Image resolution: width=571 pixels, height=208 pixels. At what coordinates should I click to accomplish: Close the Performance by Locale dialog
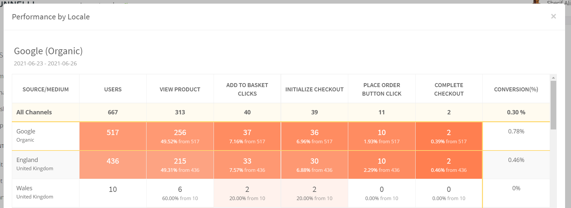point(553,16)
